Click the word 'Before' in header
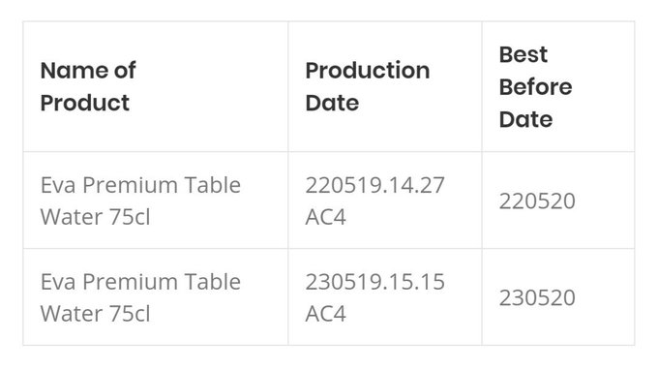 point(535,87)
